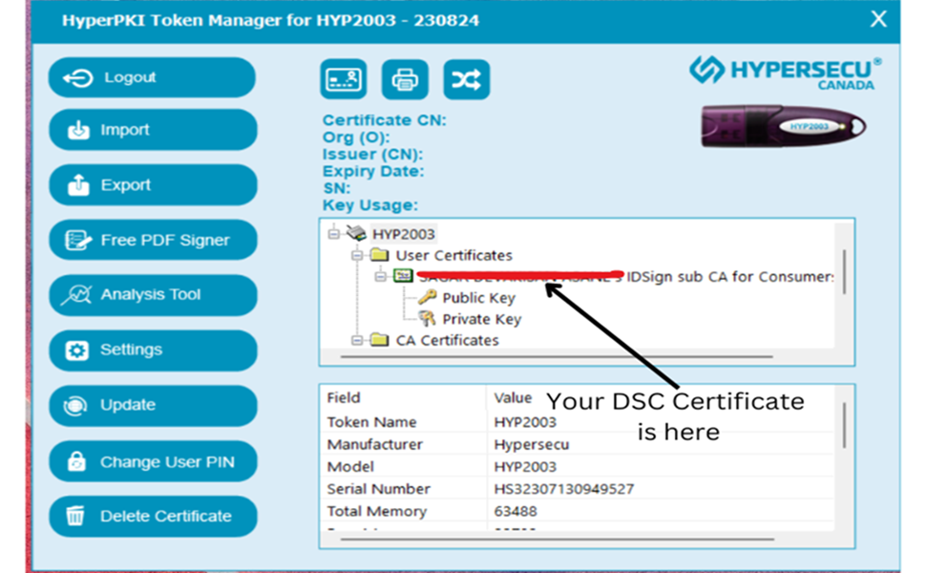The width and height of the screenshot is (926, 573).
Task: Open the Settings button
Action: (153, 350)
